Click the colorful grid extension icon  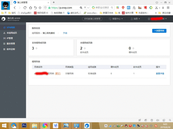[x=118, y=8]
